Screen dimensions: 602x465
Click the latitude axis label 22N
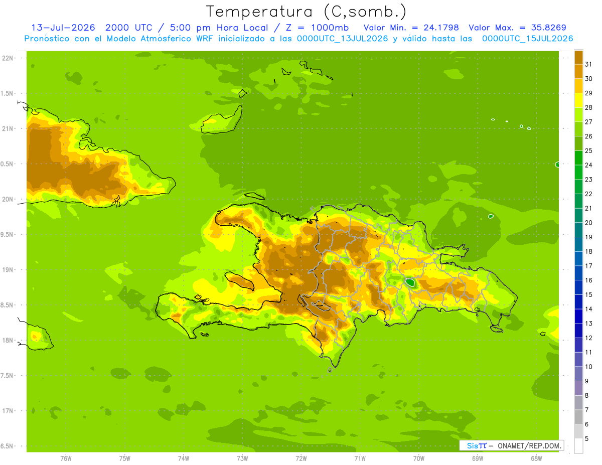(9, 58)
